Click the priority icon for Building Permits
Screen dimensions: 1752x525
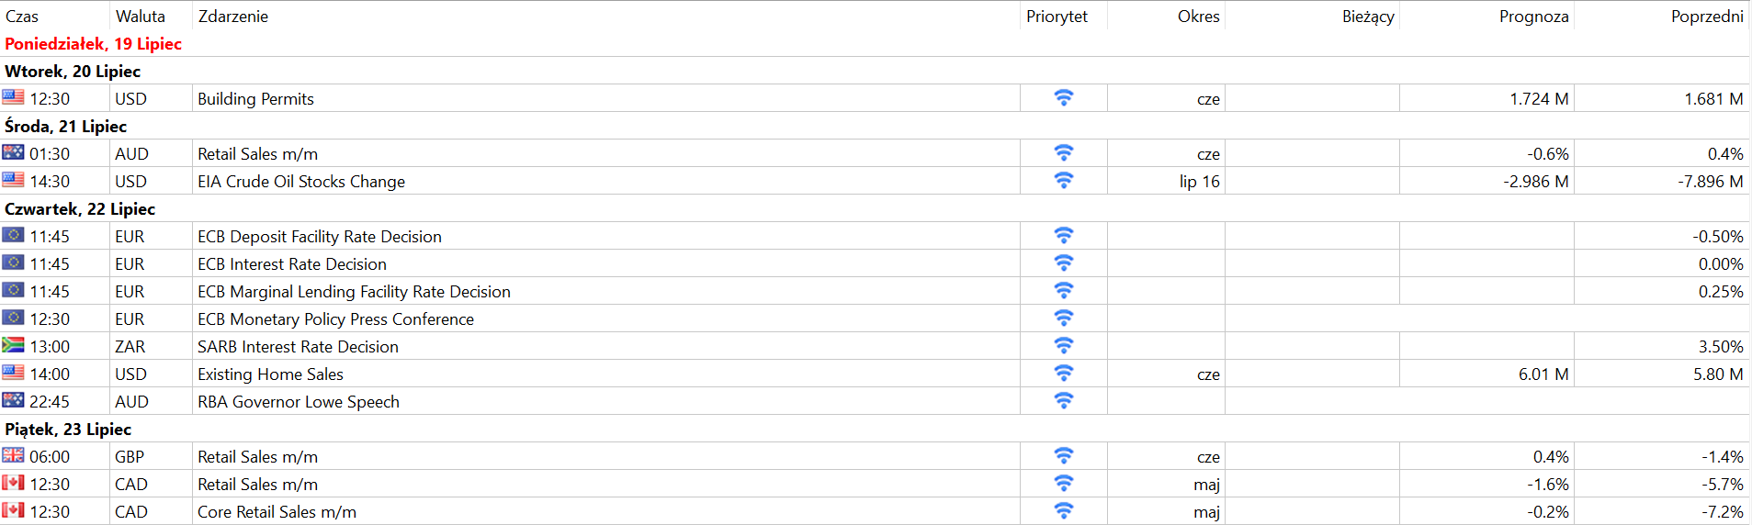[1063, 97]
